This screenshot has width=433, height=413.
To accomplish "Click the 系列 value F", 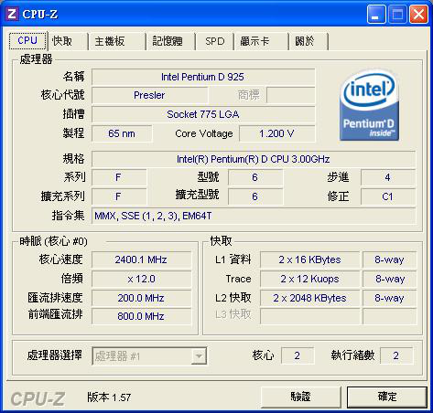I will [119, 177].
